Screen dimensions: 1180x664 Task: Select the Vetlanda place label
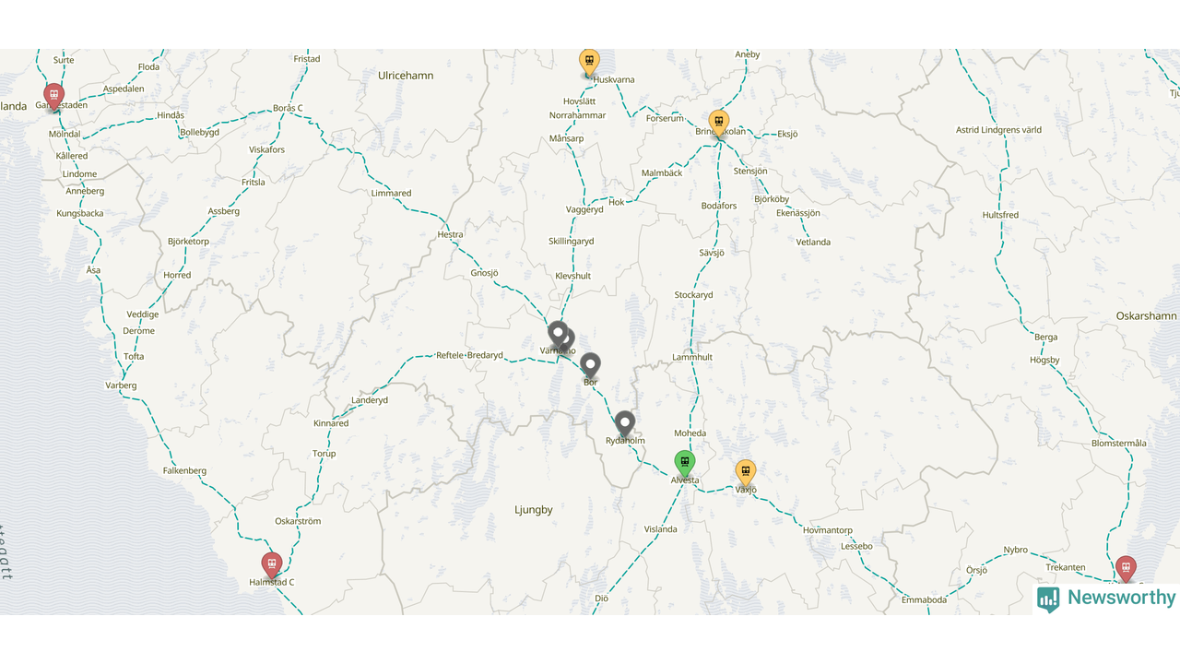pyautogui.click(x=813, y=242)
